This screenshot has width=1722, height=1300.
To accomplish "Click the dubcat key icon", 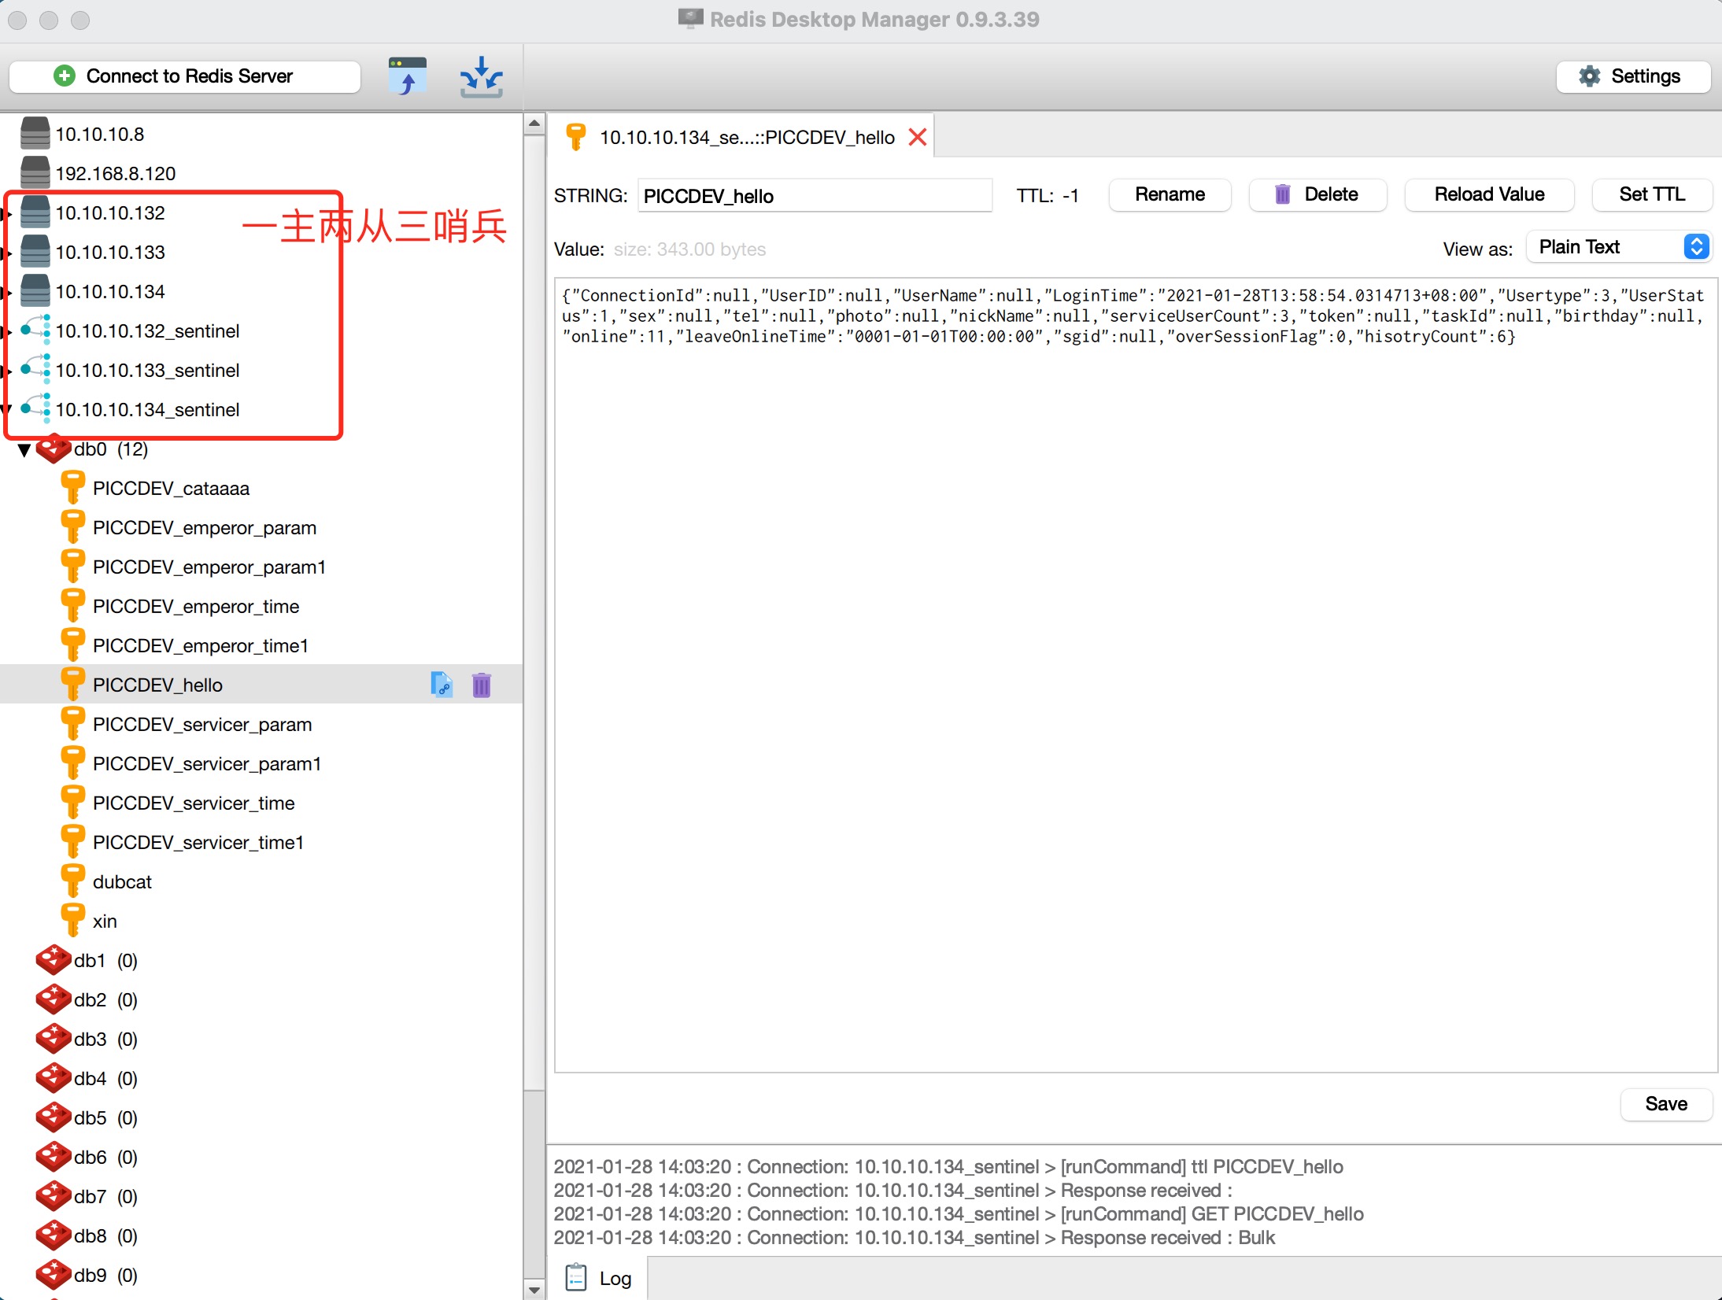I will (72, 881).
